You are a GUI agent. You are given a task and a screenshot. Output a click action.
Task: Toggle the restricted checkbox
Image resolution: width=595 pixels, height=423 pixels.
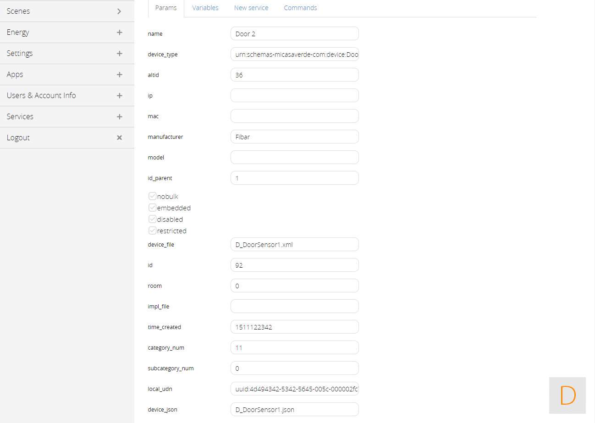pos(153,231)
